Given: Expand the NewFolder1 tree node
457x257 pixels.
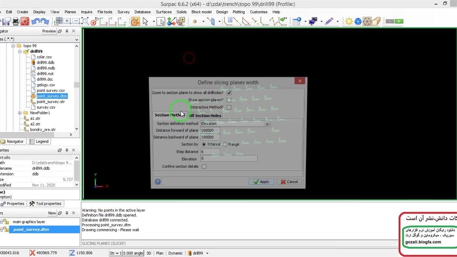Looking at the screenshot, I should click(x=20, y=113).
